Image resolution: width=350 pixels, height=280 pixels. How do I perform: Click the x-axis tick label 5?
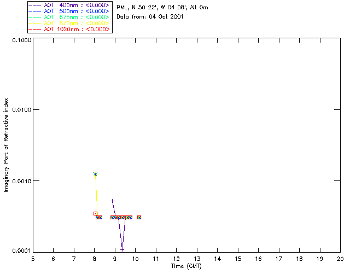point(33,259)
